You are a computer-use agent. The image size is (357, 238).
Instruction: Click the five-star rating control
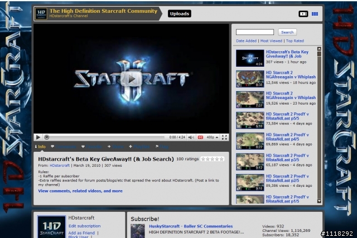(212, 159)
